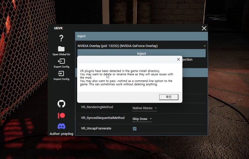Click the large Inject button
This screenshot has height=159, width=249.
[x=141, y=53]
